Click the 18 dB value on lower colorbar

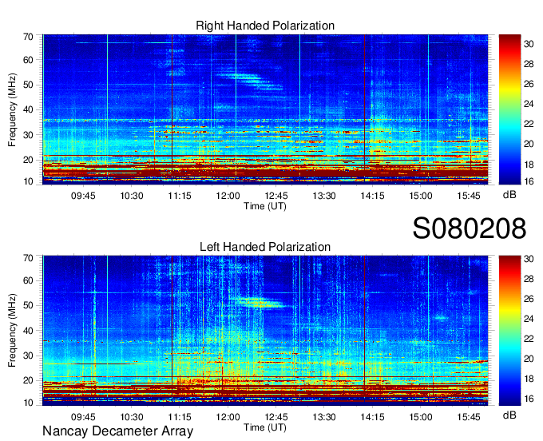tap(529, 379)
